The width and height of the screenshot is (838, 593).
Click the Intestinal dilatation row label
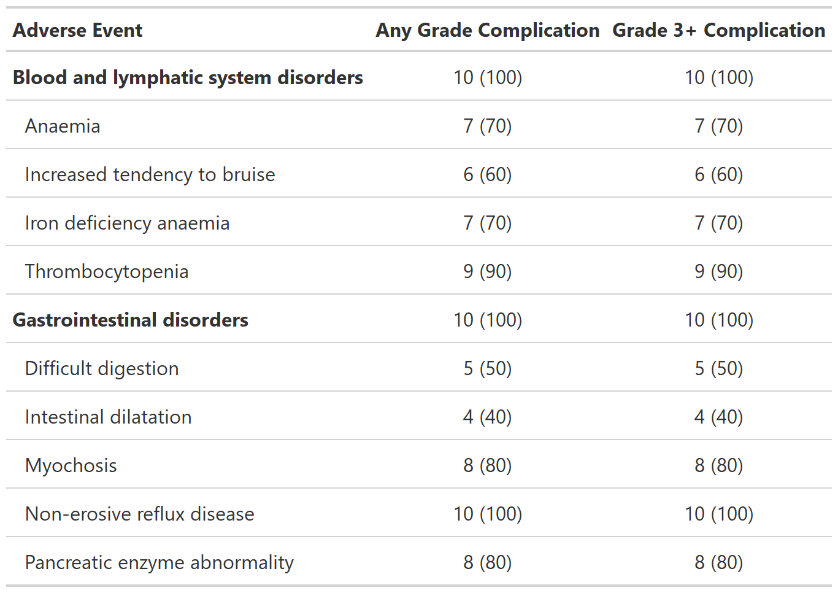coord(108,417)
